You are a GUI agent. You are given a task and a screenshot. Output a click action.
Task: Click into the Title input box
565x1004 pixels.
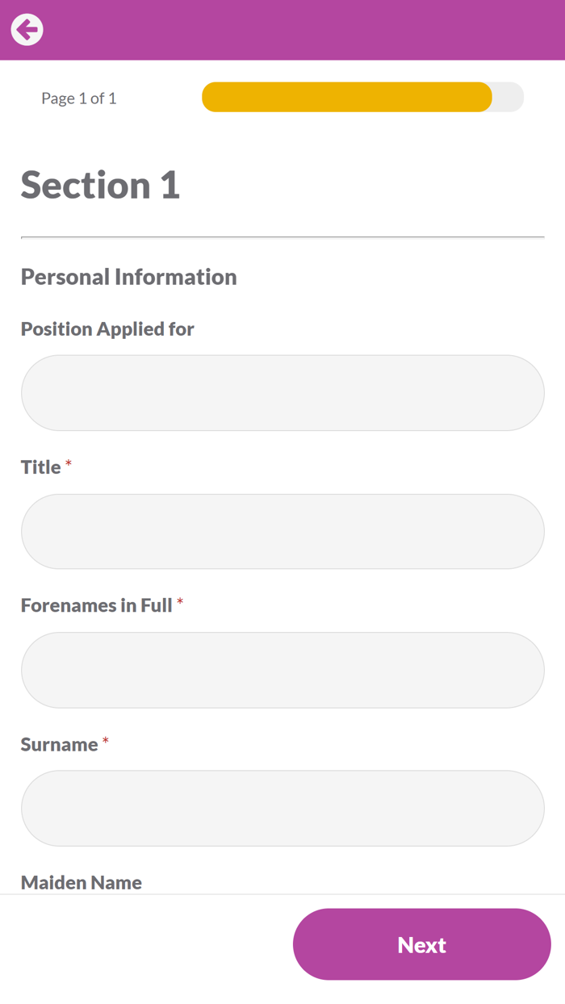(282, 532)
